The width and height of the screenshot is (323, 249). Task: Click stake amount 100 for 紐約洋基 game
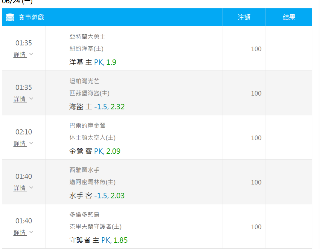[x=256, y=49]
